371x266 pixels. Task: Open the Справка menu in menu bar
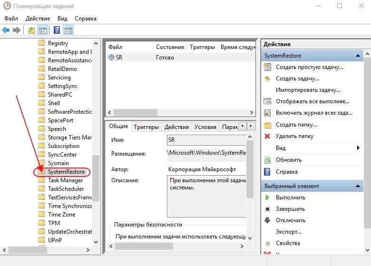click(86, 19)
